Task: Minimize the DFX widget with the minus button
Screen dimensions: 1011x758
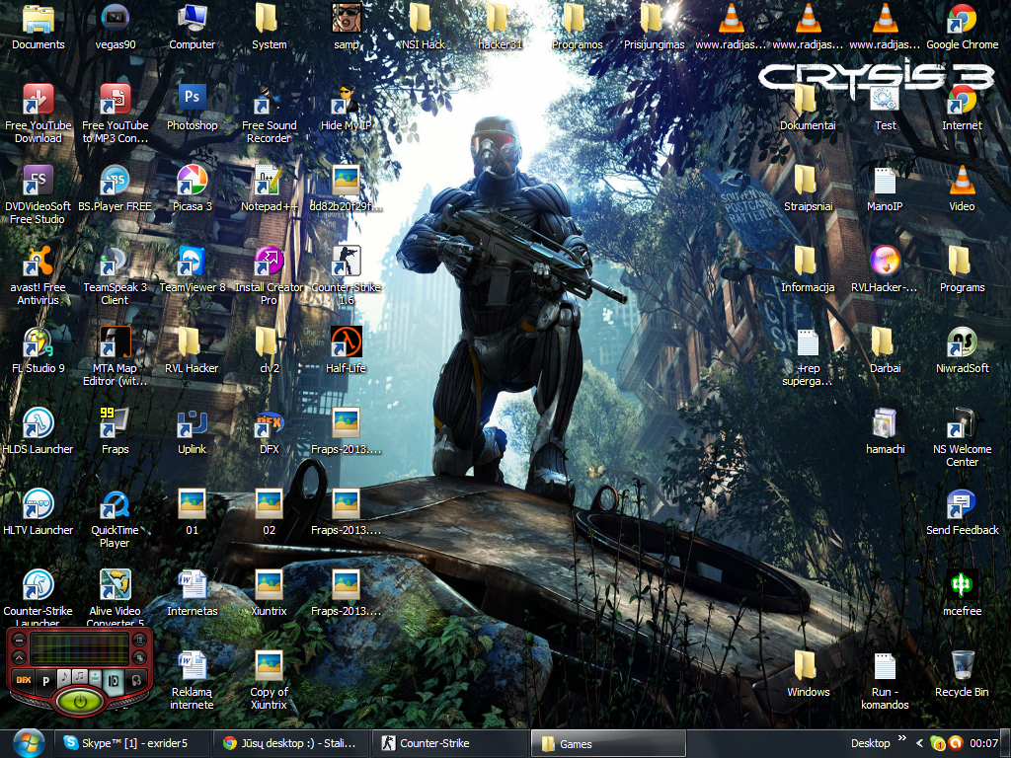Action: coord(20,640)
